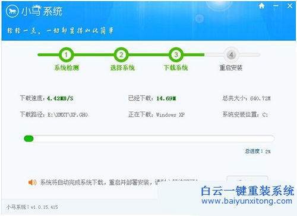Click the 小马系统 title text
Image resolution: width=297 pixels, height=216 pixels.
pos(42,11)
